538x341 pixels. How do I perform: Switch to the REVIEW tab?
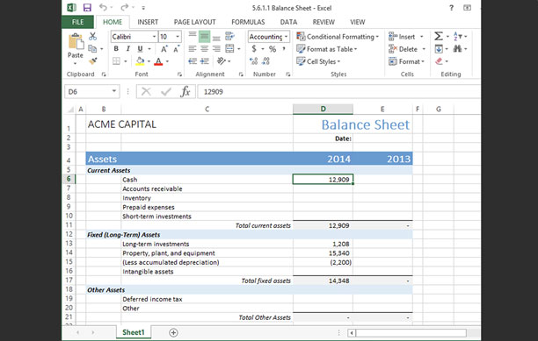click(x=324, y=22)
